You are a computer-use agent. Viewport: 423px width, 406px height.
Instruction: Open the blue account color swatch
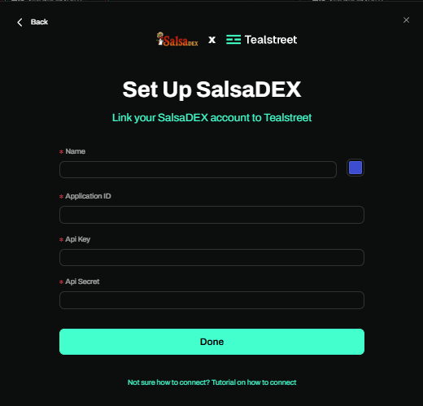click(x=355, y=168)
